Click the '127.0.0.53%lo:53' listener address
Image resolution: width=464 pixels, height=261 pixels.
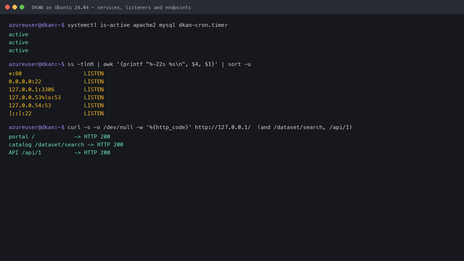coord(35,98)
